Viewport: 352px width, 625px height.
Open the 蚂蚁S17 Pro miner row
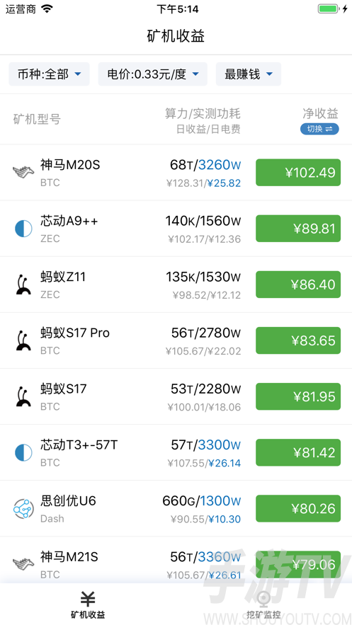(x=176, y=340)
